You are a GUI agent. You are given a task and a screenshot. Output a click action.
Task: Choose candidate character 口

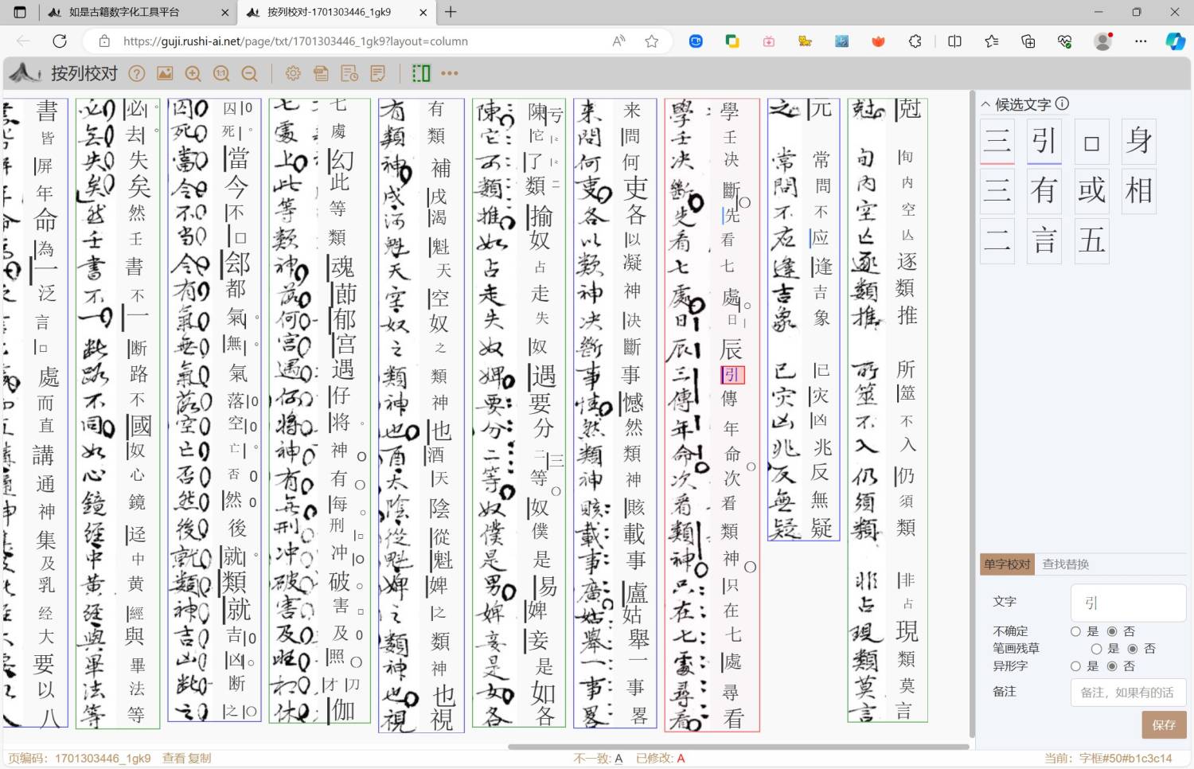point(1092,141)
